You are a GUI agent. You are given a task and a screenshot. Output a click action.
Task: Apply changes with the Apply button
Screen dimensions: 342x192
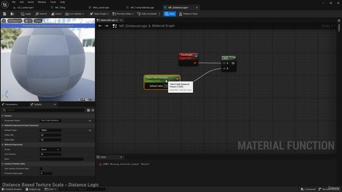pyautogui.click(x=26, y=14)
